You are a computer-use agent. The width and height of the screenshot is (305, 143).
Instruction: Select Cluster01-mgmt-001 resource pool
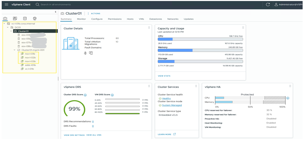click(x=33, y=50)
